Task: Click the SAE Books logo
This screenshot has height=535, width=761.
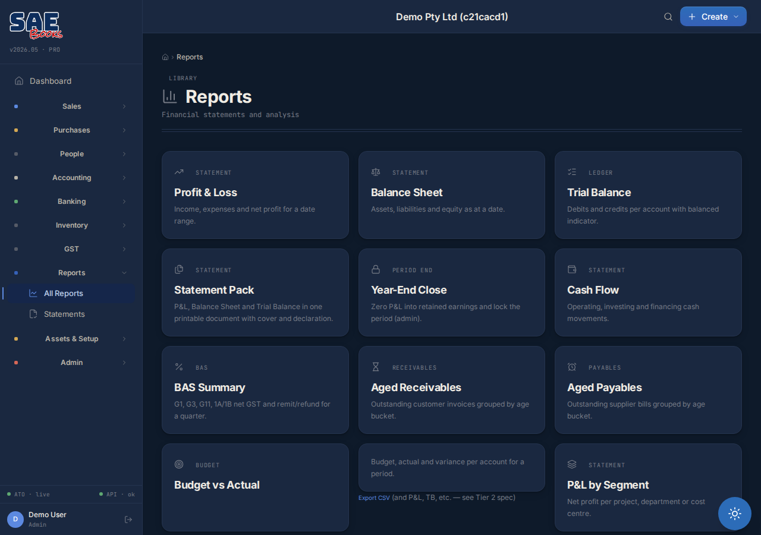Action: click(36, 25)
